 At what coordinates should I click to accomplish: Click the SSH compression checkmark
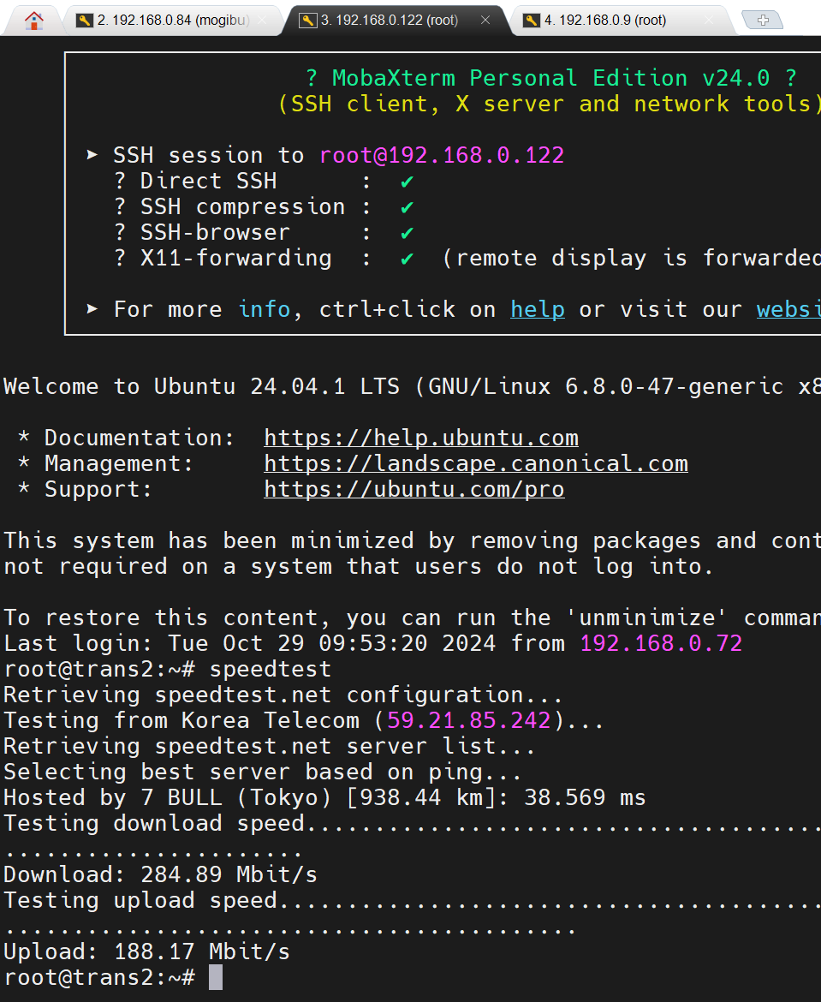[x=407, y=208]
